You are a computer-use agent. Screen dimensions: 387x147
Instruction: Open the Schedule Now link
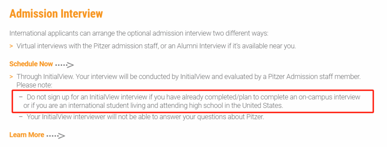click(31, 64)
